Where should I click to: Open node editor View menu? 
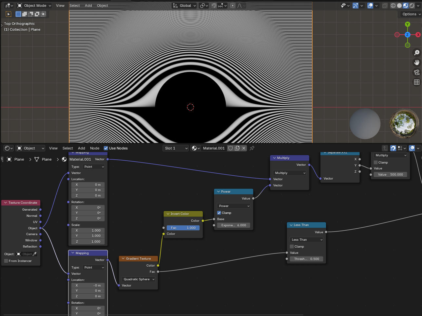tap(53, 148)
